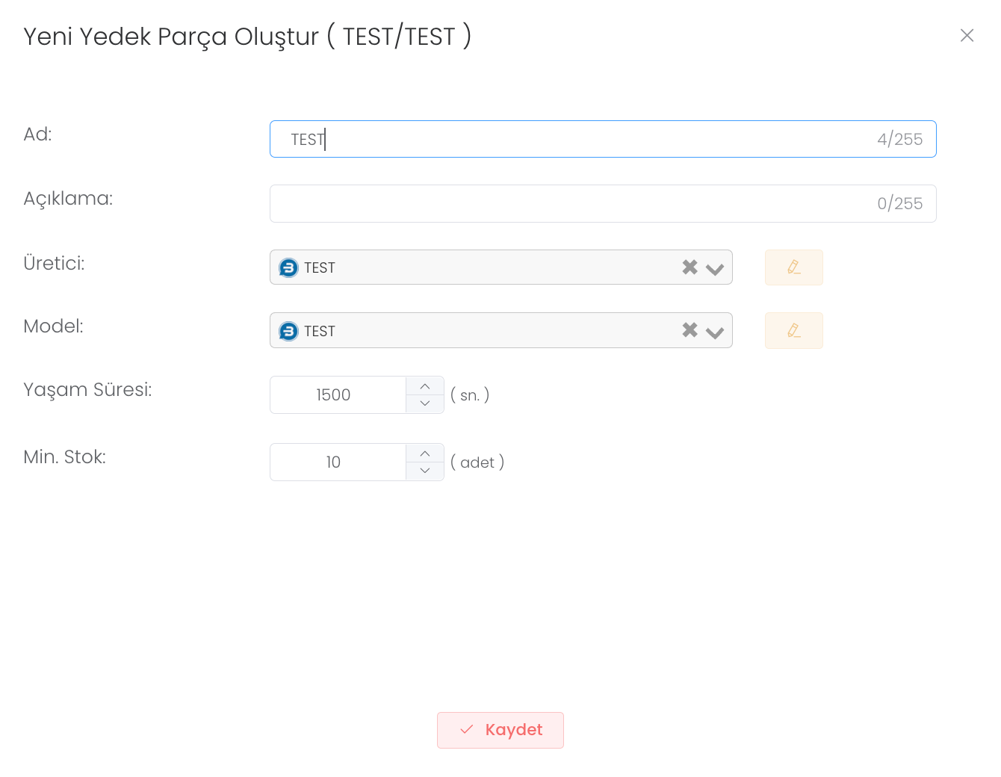Clear the Üretici selection with the X icon

[x=689, y=267]
